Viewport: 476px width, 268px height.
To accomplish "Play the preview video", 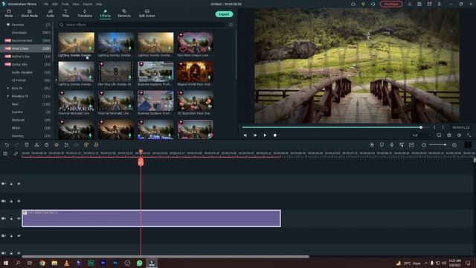I will click(x=265, y=135).
